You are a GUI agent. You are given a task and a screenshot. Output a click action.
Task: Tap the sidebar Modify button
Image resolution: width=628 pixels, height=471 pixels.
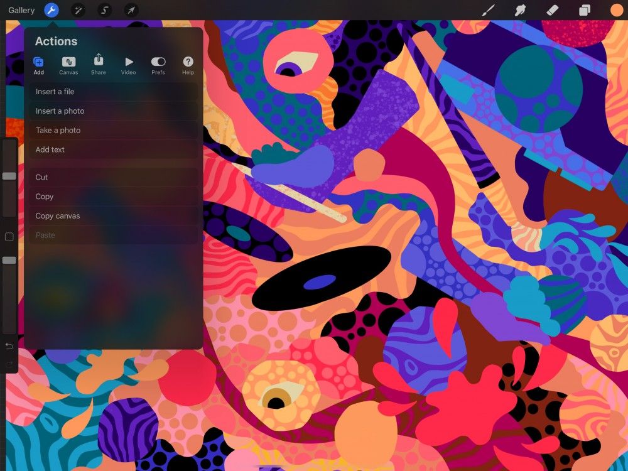(x=9, y=237)
